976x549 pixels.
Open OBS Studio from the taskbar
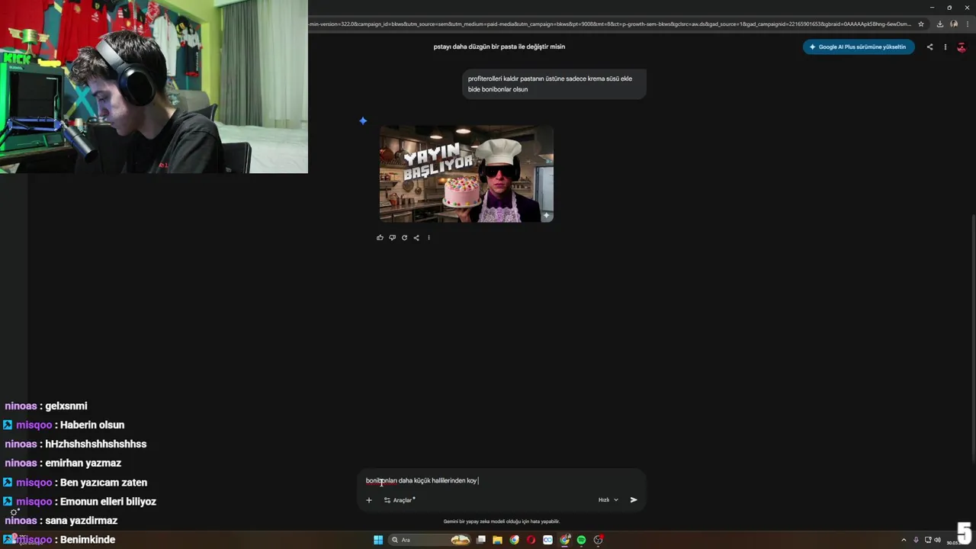[x=599, y=540]
